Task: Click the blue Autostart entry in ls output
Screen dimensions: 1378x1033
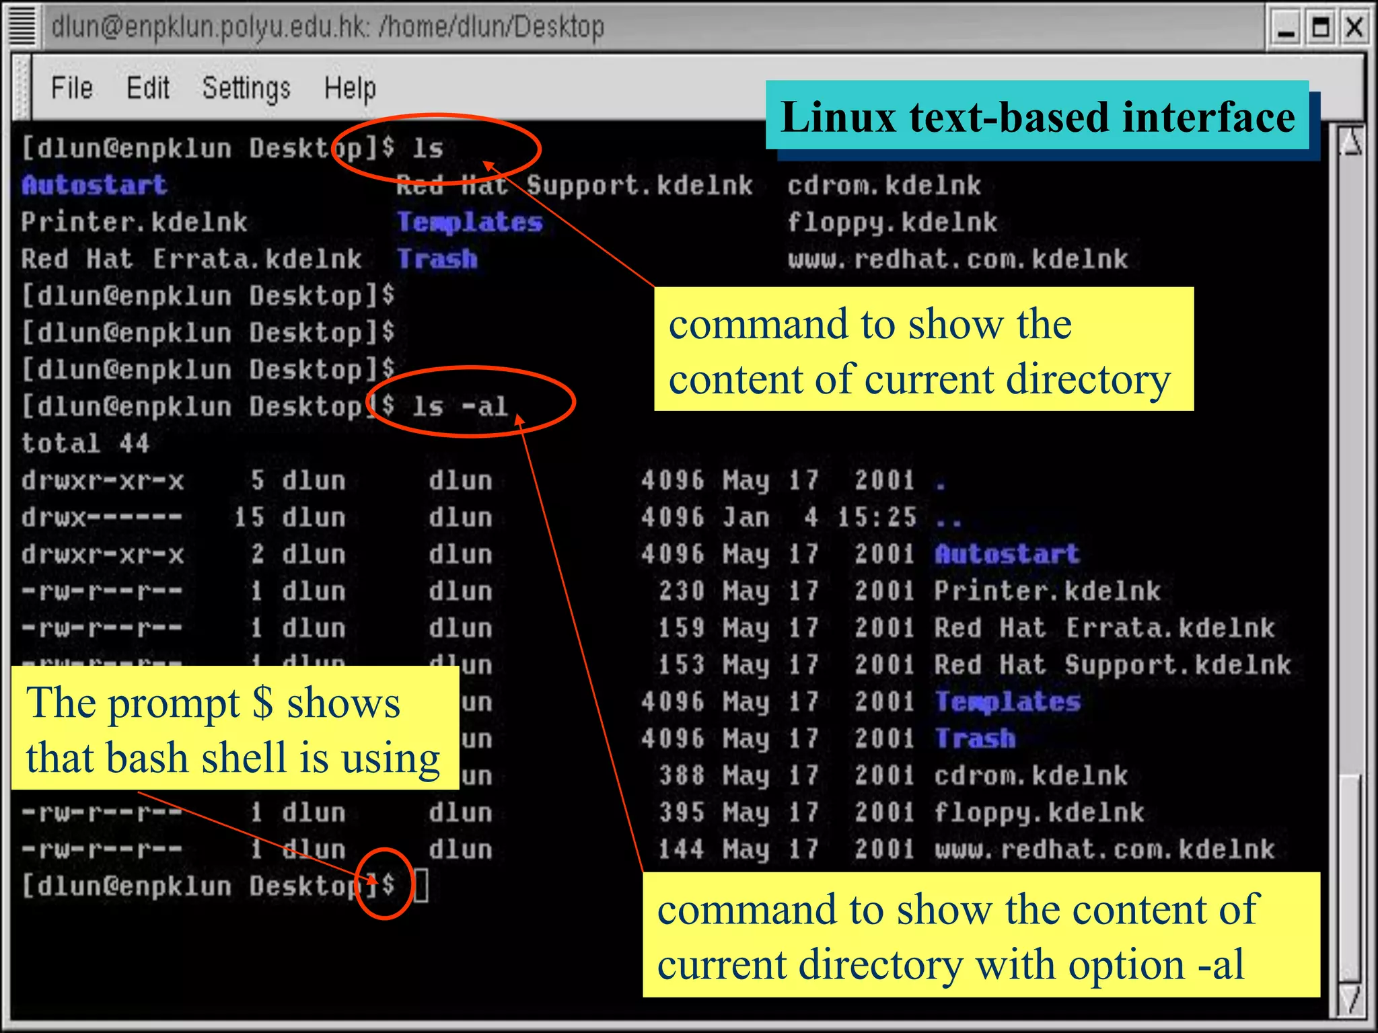Action: [94, 185]
